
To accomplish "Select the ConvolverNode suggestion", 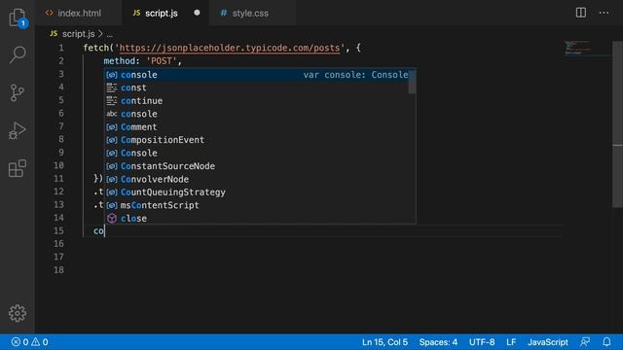I will pos(257,179).
